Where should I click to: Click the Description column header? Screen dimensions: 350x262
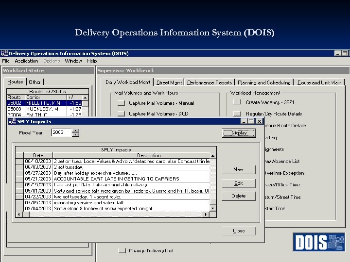tap(131, 155)
